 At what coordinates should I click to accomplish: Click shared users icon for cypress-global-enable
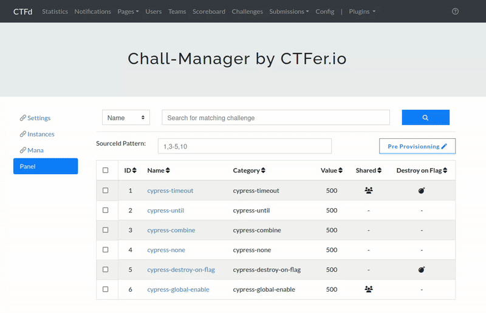pyautogui.click(x=369, y=289)
